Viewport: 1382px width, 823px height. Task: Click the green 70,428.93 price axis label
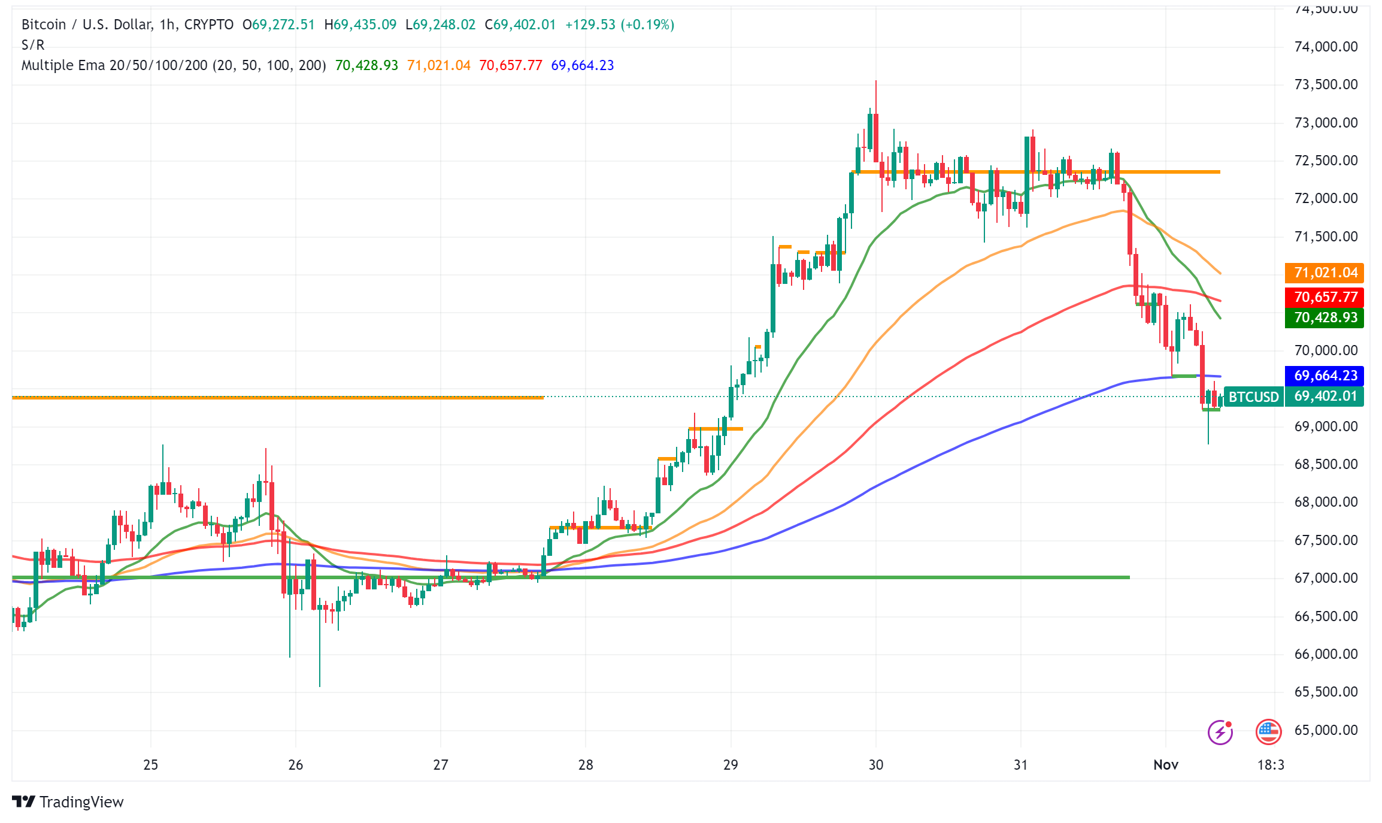click(1325, 317)
